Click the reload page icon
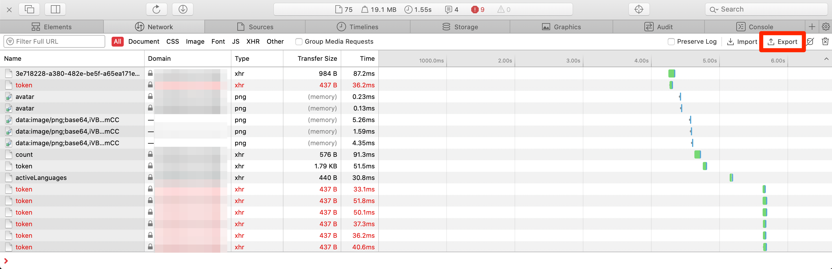 (156, 9)
